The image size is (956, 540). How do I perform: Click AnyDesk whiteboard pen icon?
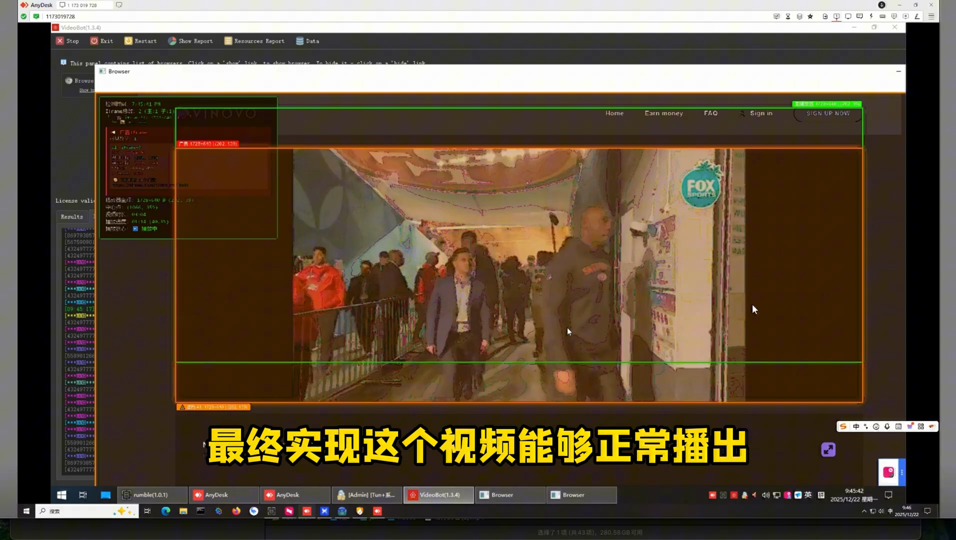click(917, 16)
